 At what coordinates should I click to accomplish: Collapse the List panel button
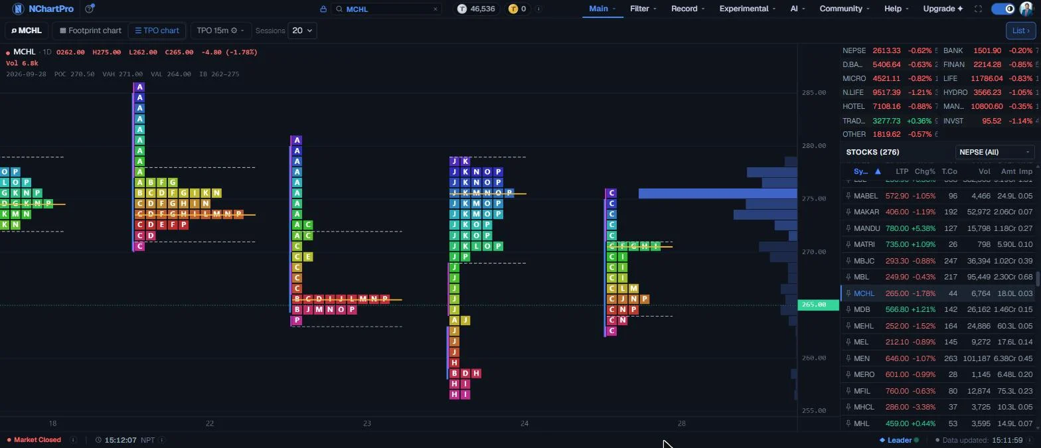tap(1020, 31)
